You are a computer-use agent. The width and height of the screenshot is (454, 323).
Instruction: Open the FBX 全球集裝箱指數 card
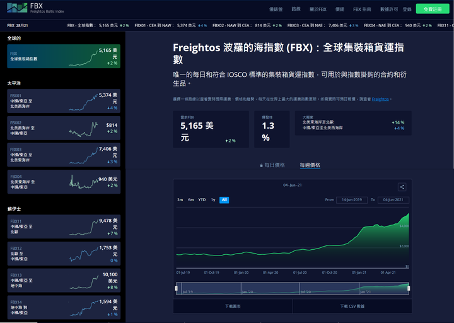click(x=64, y=56)
